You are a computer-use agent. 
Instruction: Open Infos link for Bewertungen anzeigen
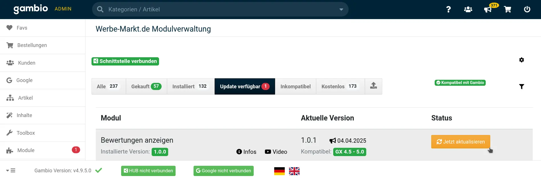coord(246,152)
